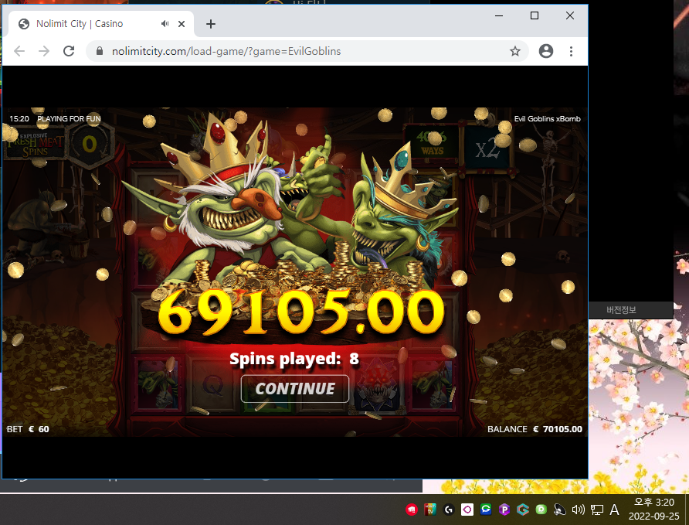Viewport: 689px width, 525px height.
Task: Open a new tab with the plus button
Action: 210,24
